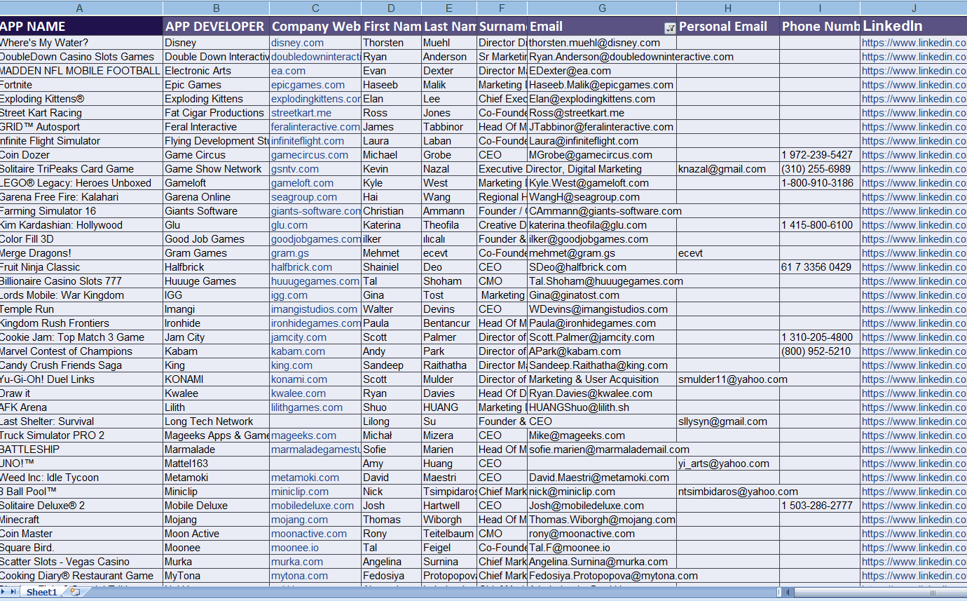The image size is (967, 601).
Task: Select phone number 1 972-239-5427
Action: 820,155
